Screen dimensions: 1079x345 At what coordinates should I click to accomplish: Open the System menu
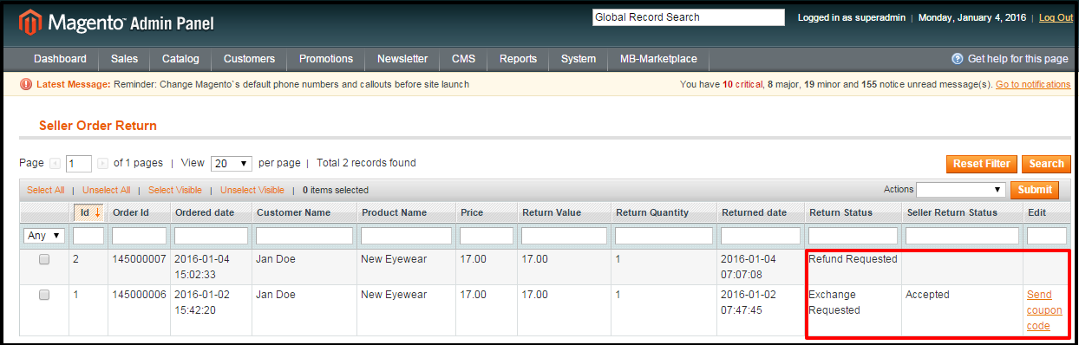pos(578,59)
